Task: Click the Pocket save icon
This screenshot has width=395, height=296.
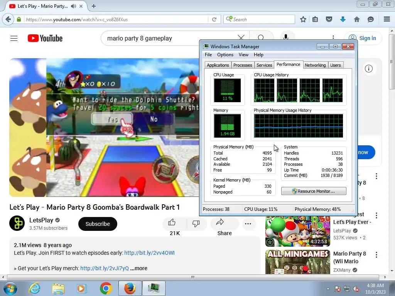Action: [329, 19]
